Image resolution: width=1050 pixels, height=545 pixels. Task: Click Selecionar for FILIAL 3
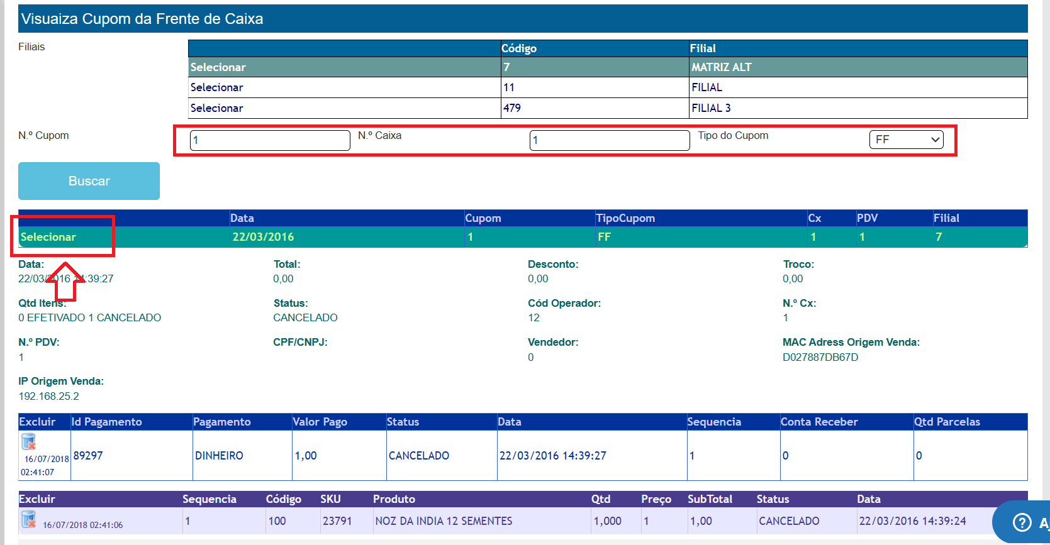(x=216, y=108)
